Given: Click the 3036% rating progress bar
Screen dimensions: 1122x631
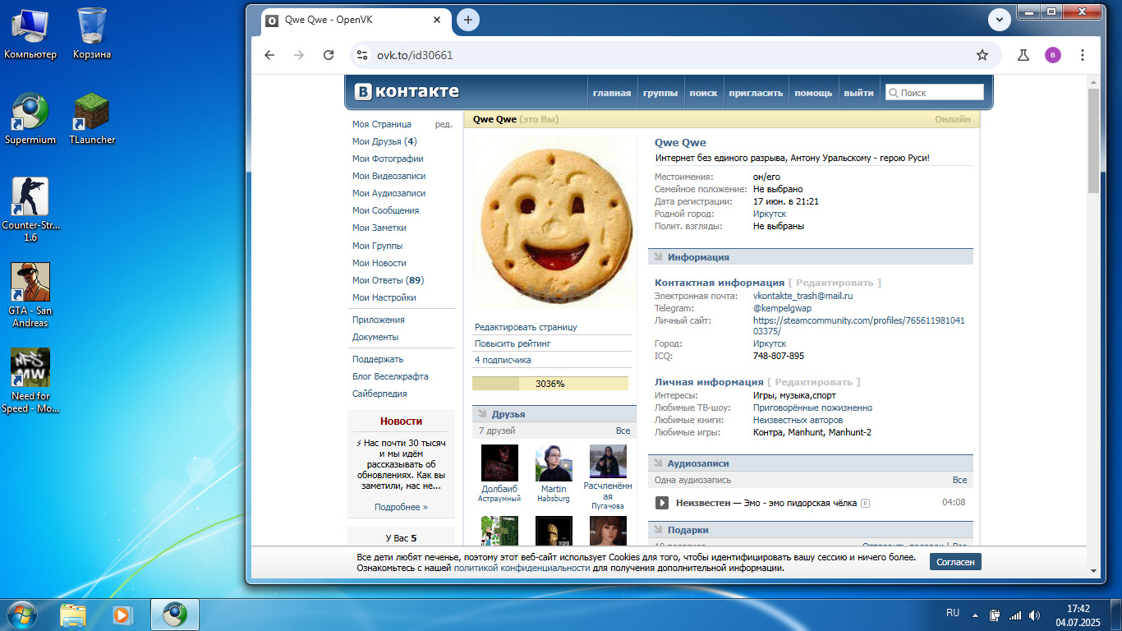Looking at the screenshot, I should click(550, 384).
